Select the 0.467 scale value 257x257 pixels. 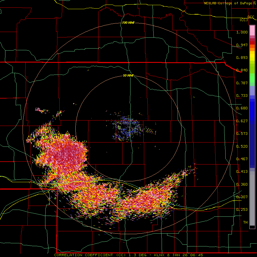tap(242, 159)
